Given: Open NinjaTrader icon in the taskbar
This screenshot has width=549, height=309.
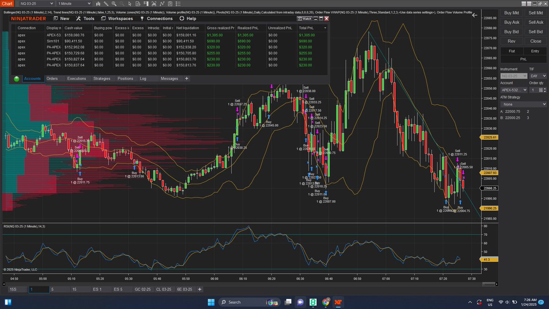Looking at the screenshot, I should pyautogui.click(x=338, y=302).
